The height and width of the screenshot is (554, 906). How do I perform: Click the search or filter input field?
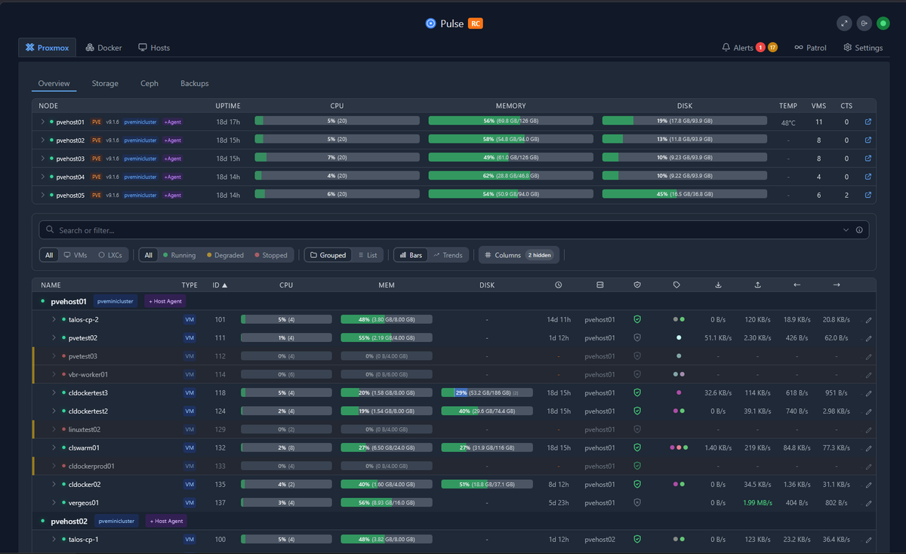pyautogui.click(x=302, y=229)
